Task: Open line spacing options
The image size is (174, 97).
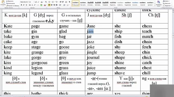Action: point(60,5)
